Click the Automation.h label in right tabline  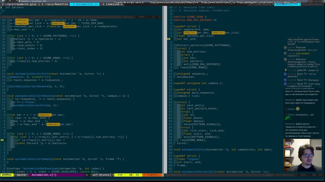point(312,4)
